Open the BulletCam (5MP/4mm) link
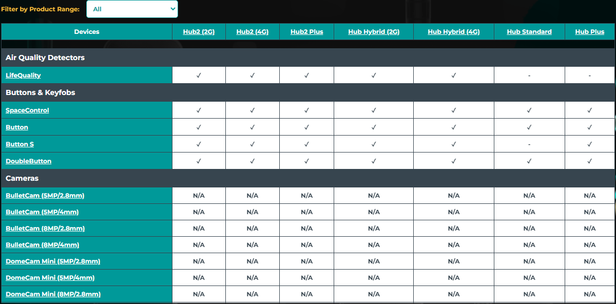616x304 pixels. pyautogui.click(x=42, y=212)
